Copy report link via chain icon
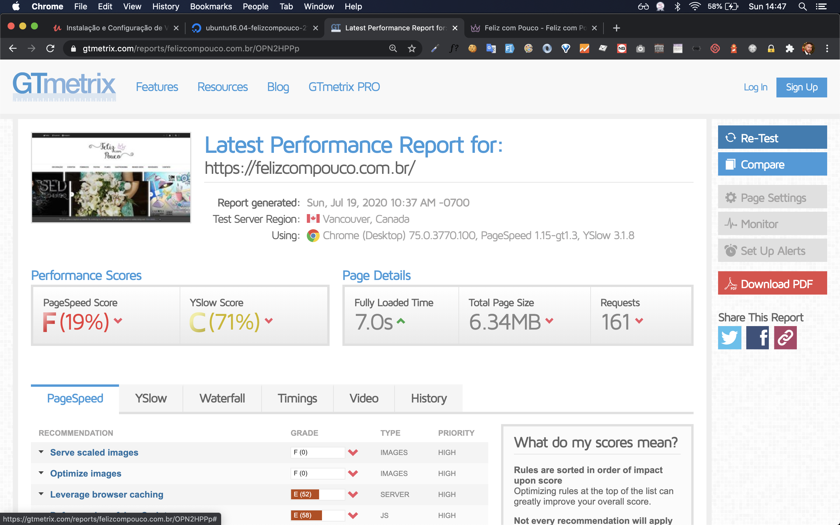The height and width of the screenshot is (525, 840). [785, 337]
